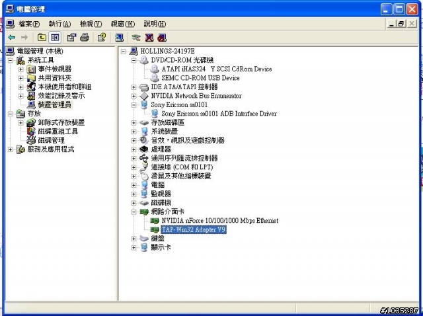423x316 pixels.
Task: Select 共用資料夾 in the left tree
Action: [54, 78]
